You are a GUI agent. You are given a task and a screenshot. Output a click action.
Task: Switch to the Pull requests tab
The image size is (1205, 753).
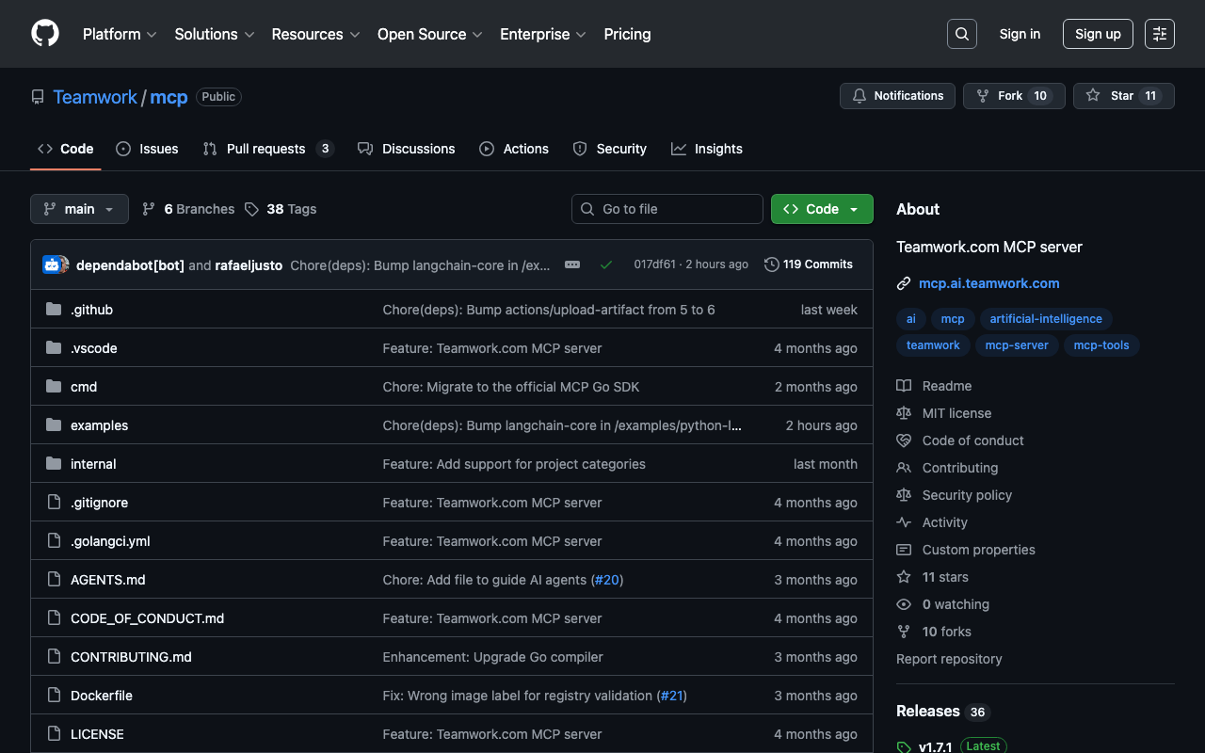tap(266, 149)
